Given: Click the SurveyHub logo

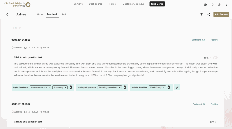Looking at the screenshot, I should [16, 5].
